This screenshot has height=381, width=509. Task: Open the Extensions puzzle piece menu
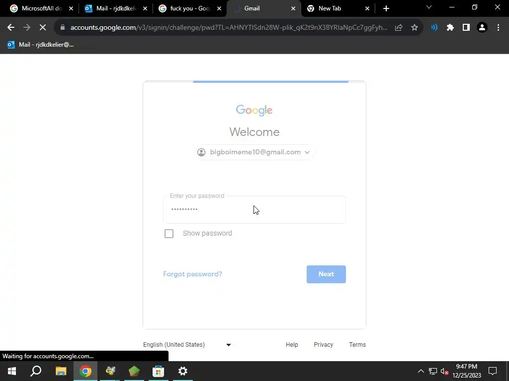pos(450,28)
